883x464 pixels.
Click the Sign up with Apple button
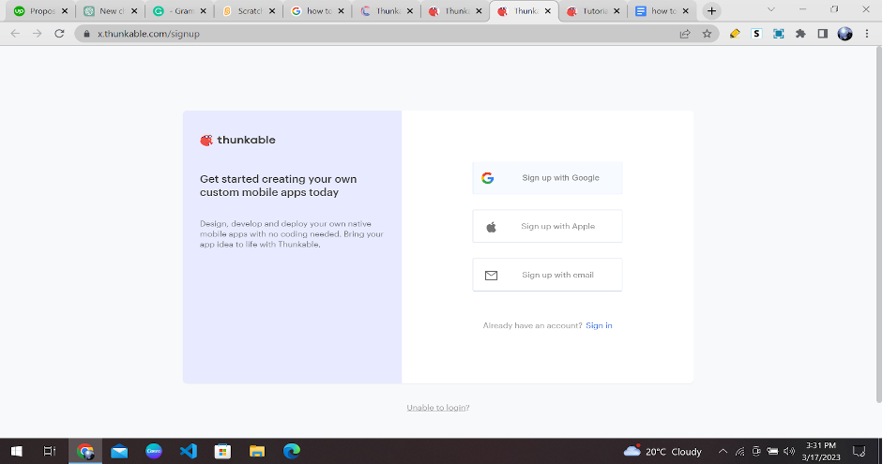pyautogui.click(x=547, y=226)
